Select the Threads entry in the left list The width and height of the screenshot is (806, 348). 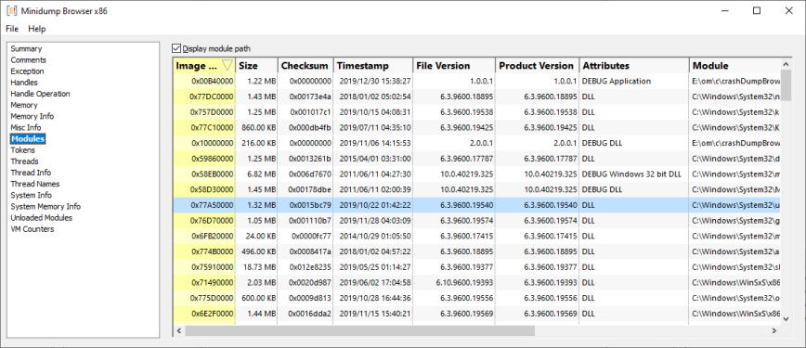point(24,161)
